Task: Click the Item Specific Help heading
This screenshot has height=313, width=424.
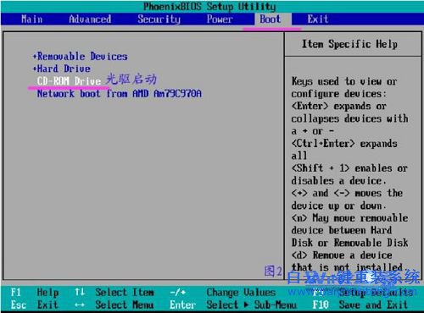Action: coord(349,44)
